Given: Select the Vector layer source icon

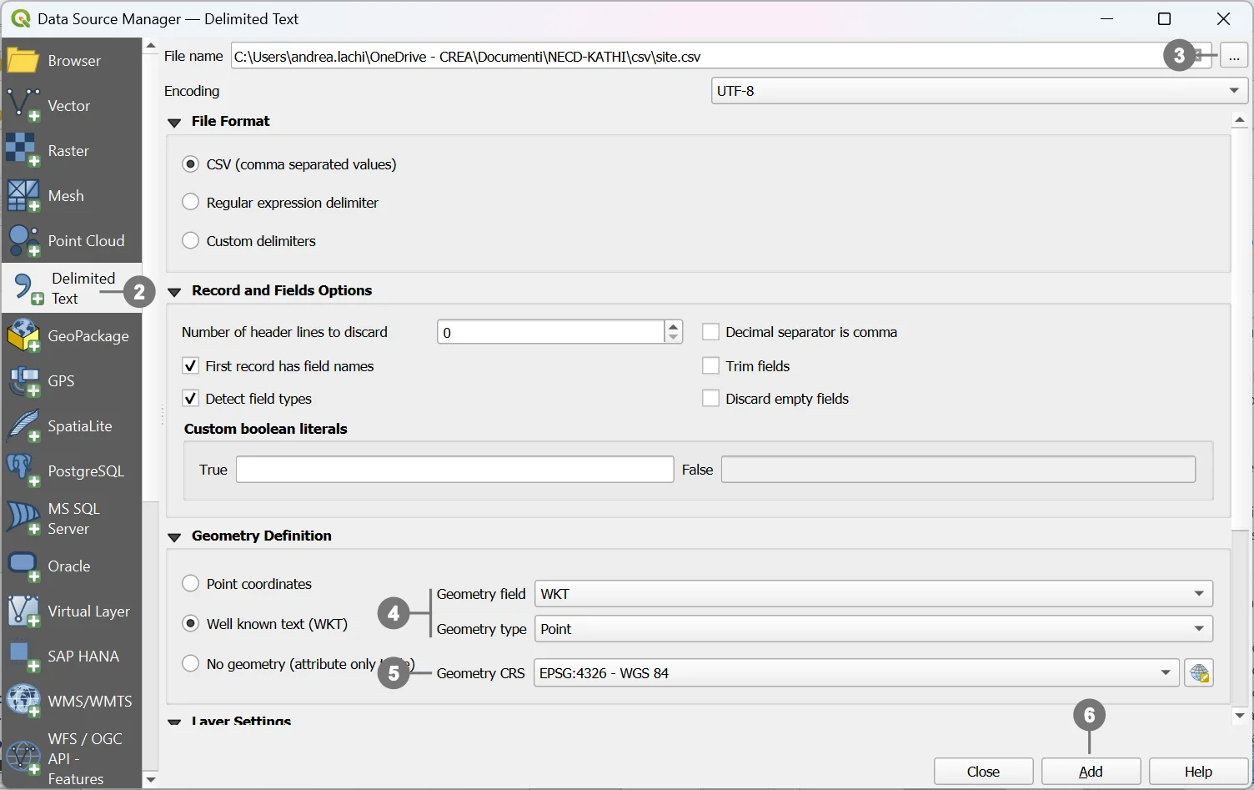Looking at the screenshot, I should (x=23, y=106).
